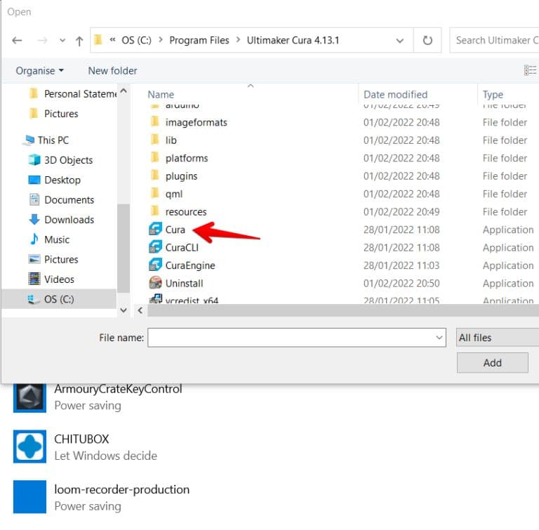
Task: Refresh the current folder listing
Action: tap(427, 41)
